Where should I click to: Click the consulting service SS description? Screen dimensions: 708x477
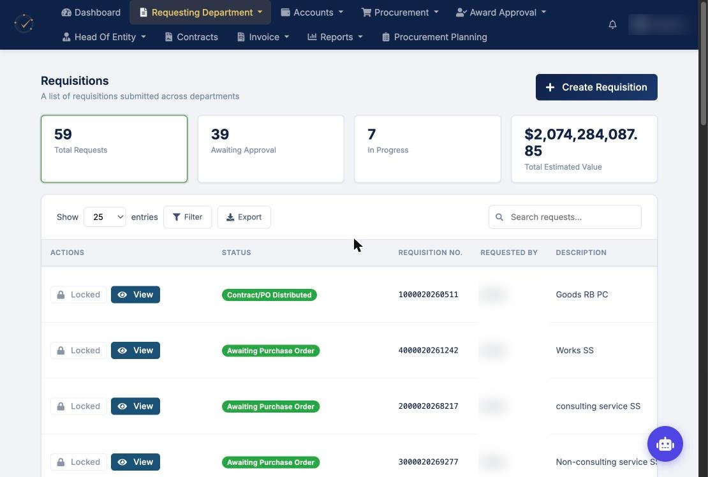pos(598,406)
